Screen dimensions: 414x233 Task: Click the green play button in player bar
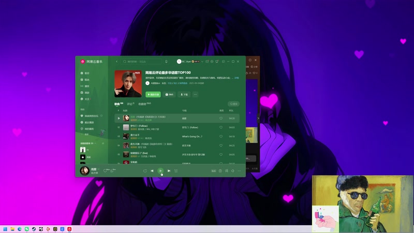tap(160, 171)
